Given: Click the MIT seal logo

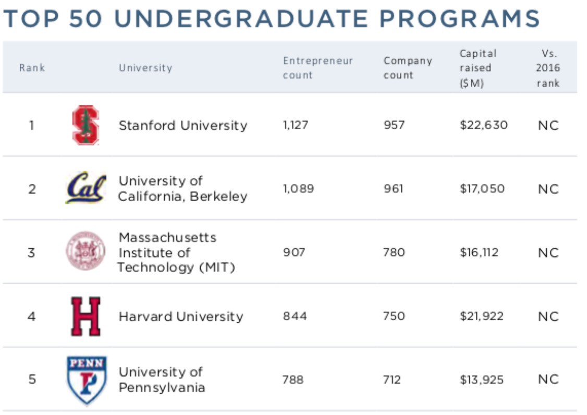Looking at the screenshot, I should point(85,252).
